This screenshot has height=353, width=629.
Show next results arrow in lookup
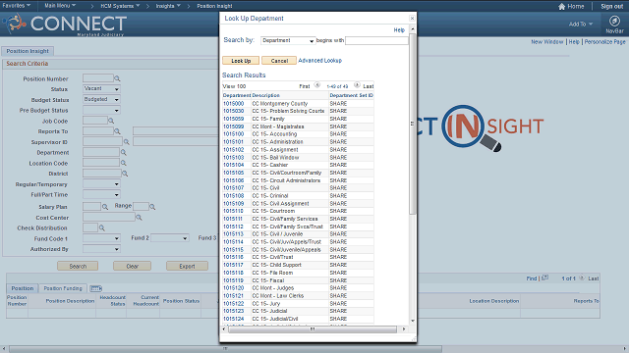(x=357, y=85)
